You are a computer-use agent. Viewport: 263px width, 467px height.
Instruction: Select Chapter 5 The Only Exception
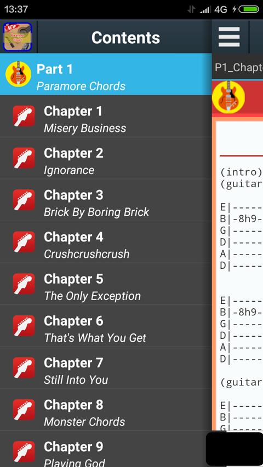pos(106,284)
